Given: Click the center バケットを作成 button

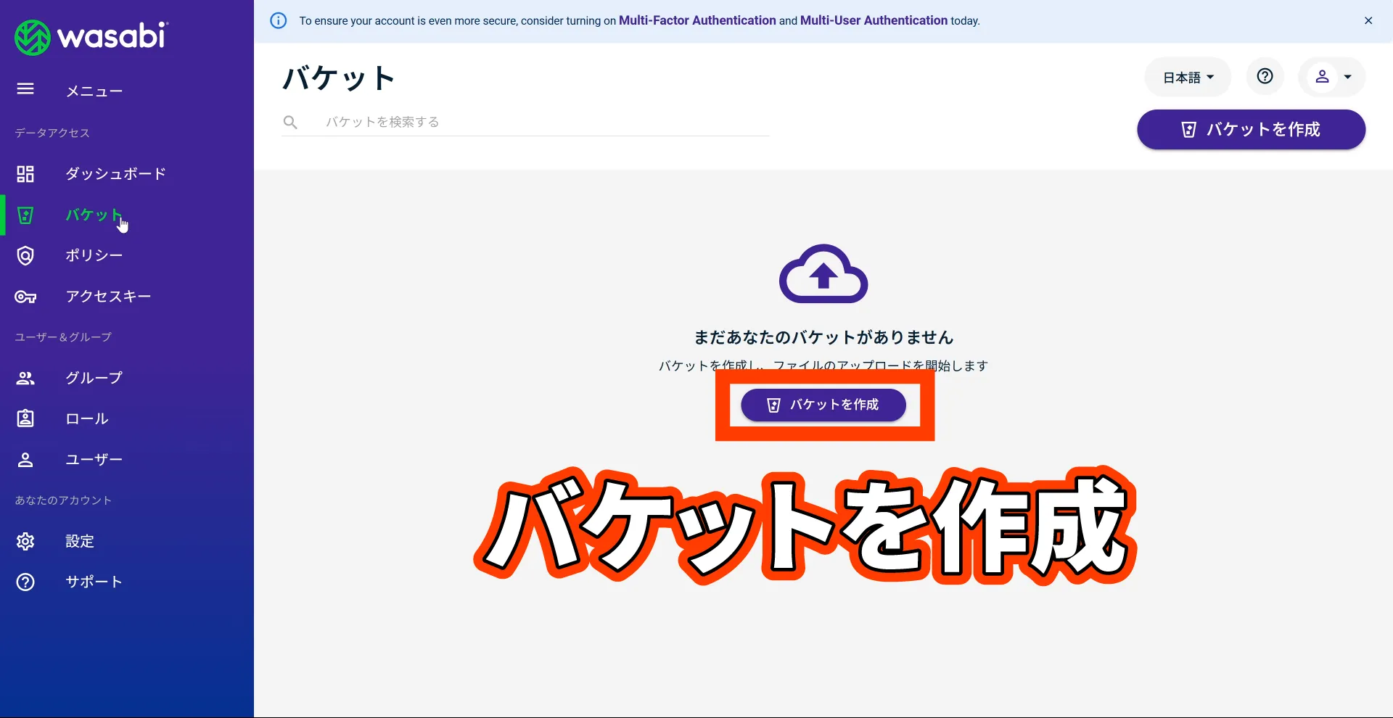Looking at the screenshot, I should click(x=823, y=405).
